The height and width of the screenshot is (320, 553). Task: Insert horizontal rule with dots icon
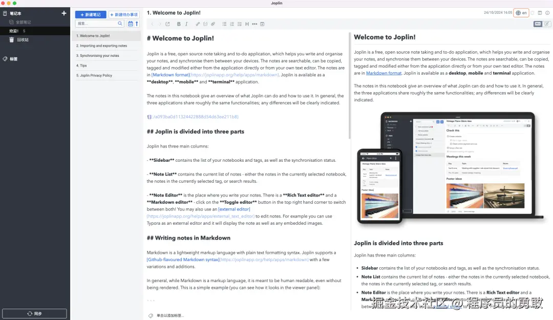[254, 24]
